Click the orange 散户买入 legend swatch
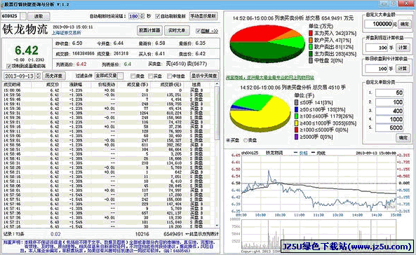This screenshot has height=255, width=416. click(311, 40)
